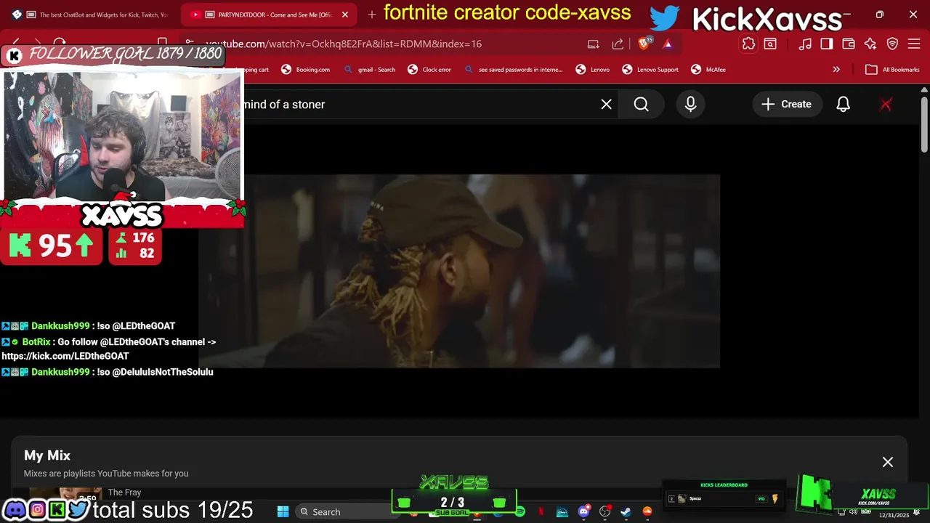Open the browser hamburger menu
The image size is (930, 523).
[914, 44]
